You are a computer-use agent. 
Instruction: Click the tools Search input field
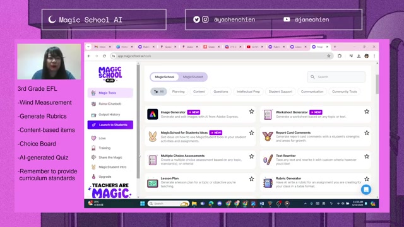(336, 77)
